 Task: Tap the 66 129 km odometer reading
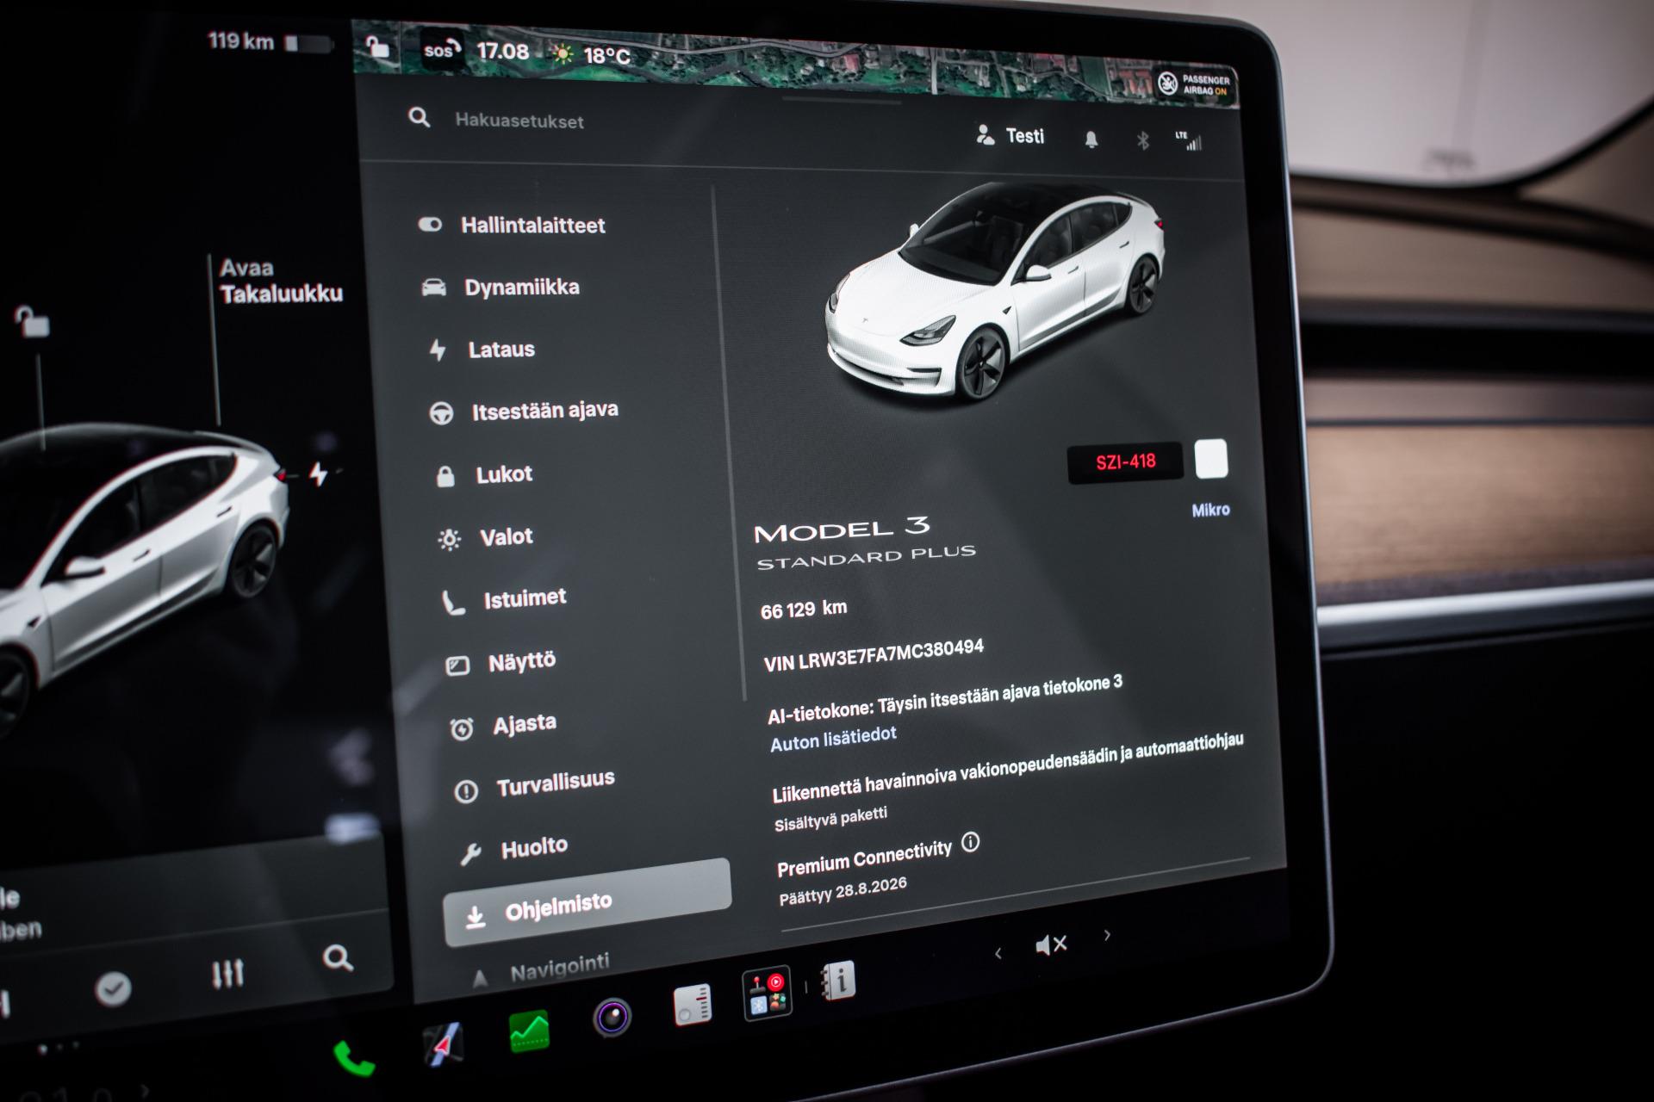804,610
